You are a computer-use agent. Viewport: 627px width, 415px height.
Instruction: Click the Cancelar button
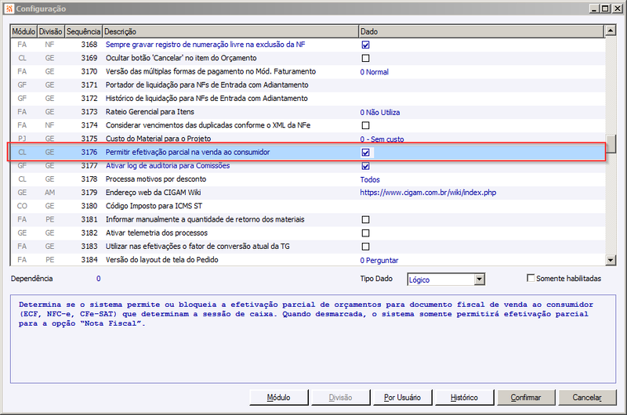(x=587, y=398)
